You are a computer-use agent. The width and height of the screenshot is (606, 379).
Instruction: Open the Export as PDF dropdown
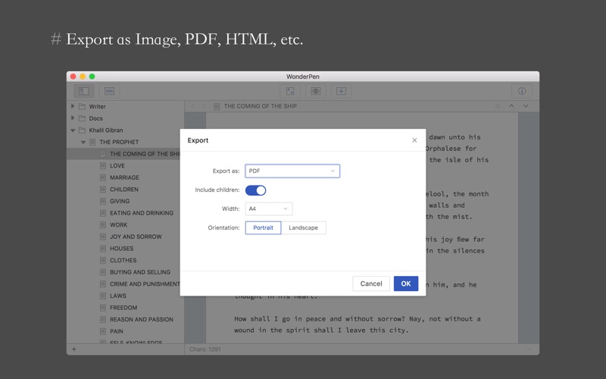tap(292, 171)
